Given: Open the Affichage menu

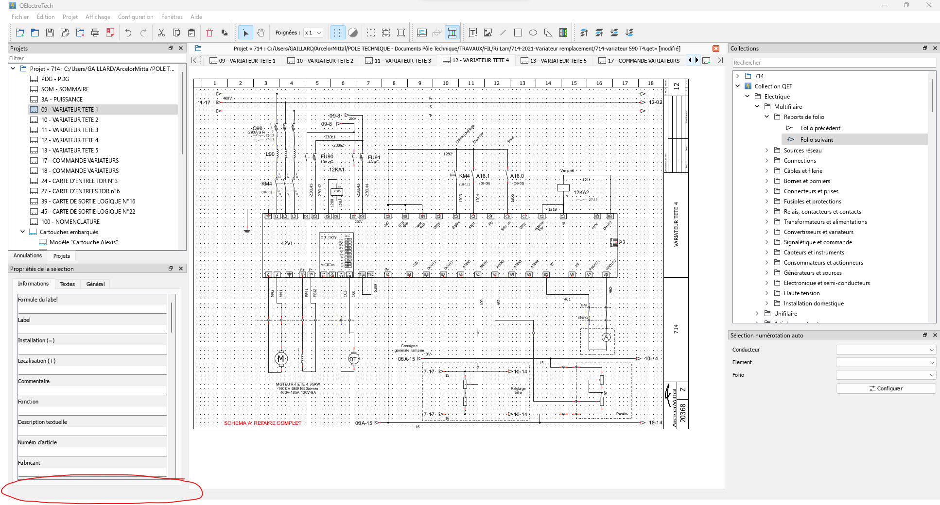Looking at the screenshot, I should pyautogui.click(x=98, y=17).
